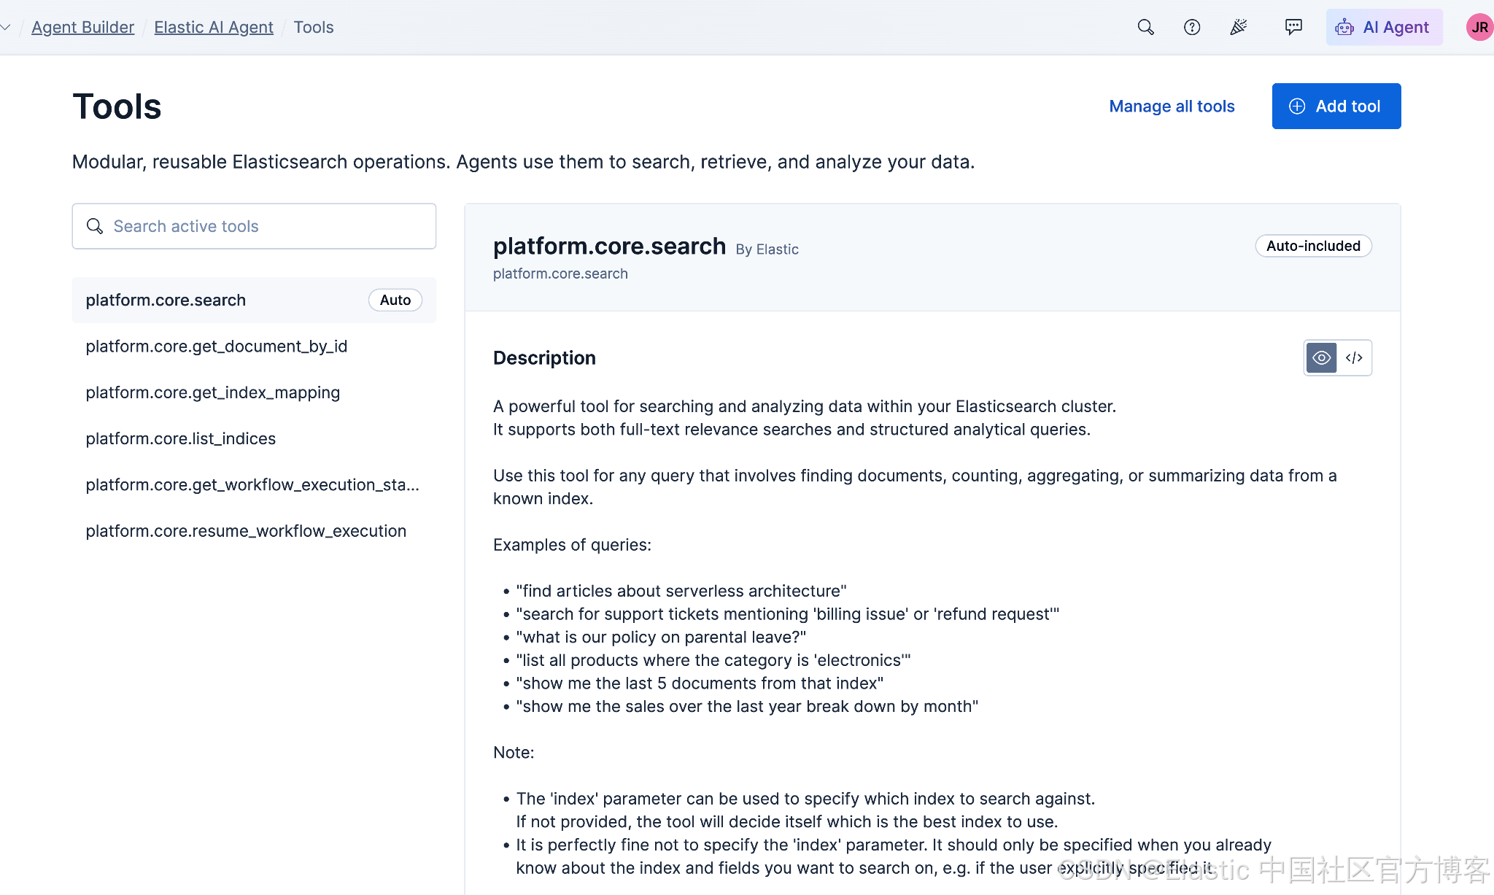Open the search magnifier icon in header
1494x895 pixels.
coord(1145,27)
